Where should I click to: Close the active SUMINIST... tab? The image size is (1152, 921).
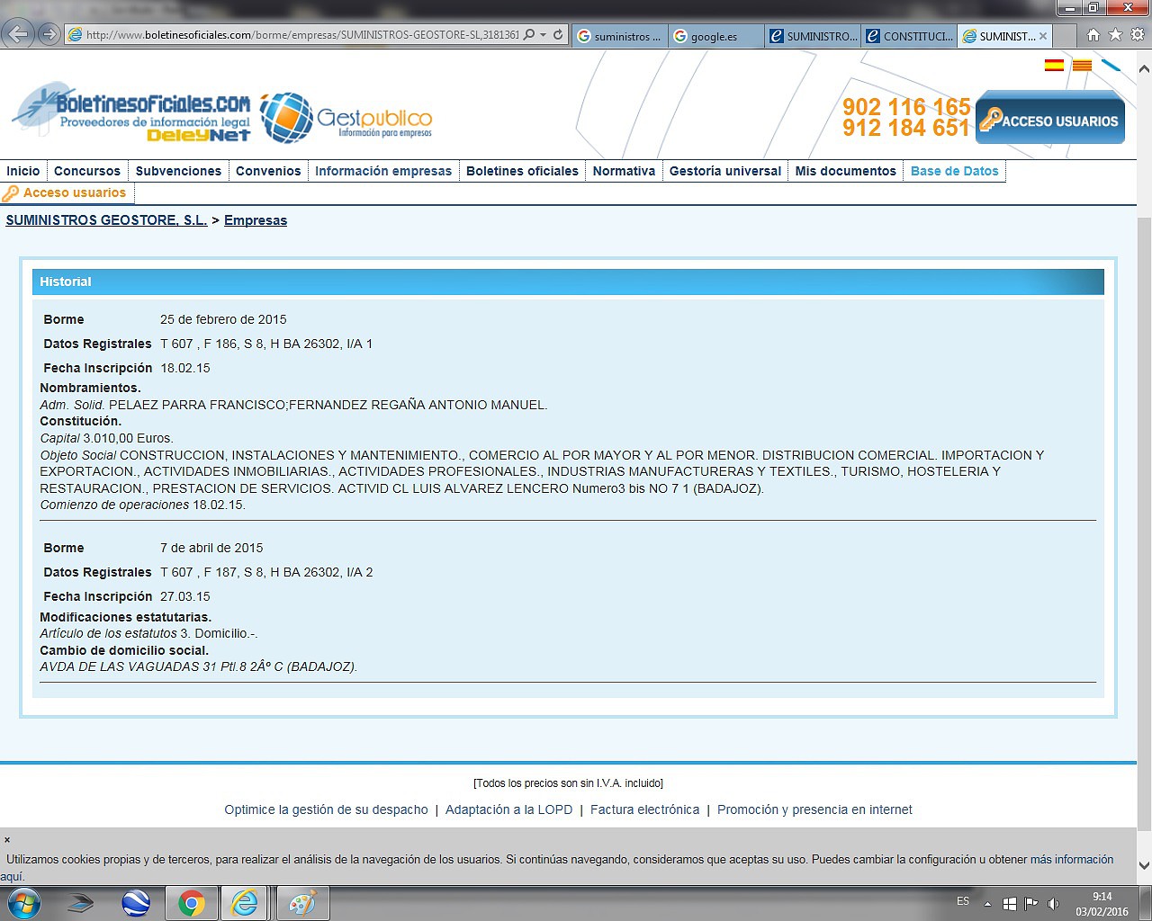pos(1043,36)
